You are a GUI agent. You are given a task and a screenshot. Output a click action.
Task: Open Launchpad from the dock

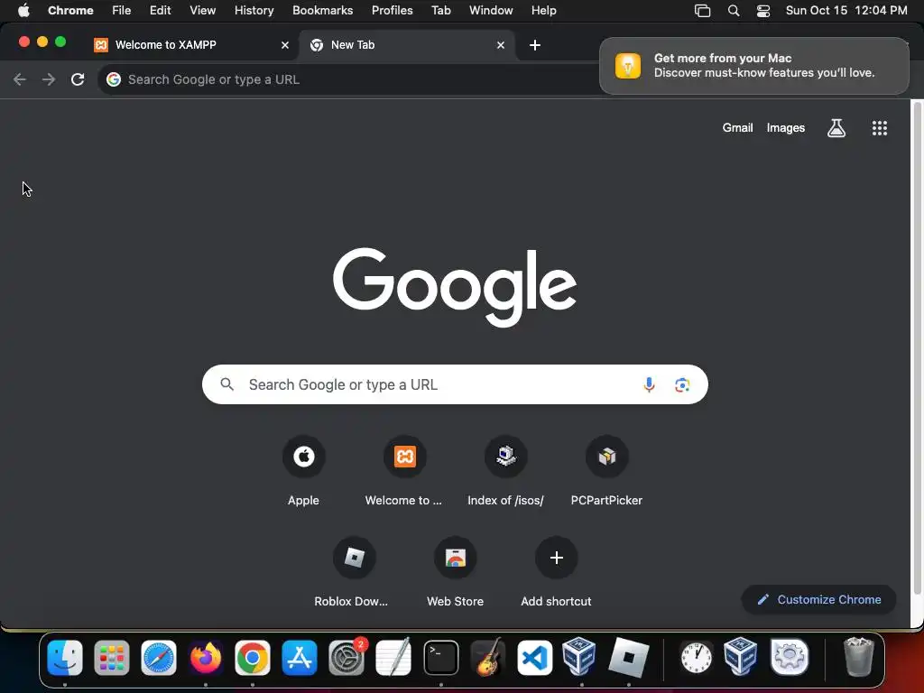(111, 658)
